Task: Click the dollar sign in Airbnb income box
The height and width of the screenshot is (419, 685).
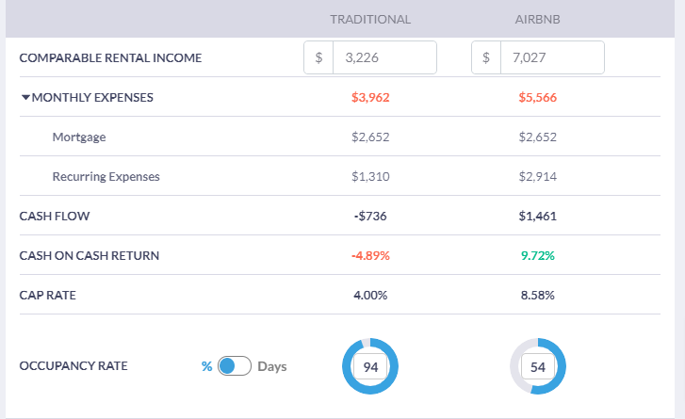Action: [486, 57]
